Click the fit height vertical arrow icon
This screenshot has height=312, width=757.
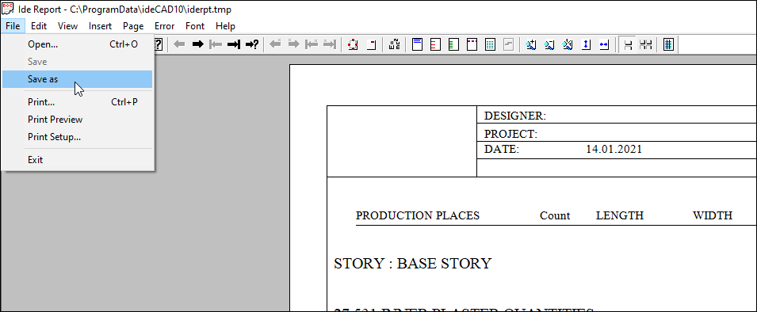point(586,45)
